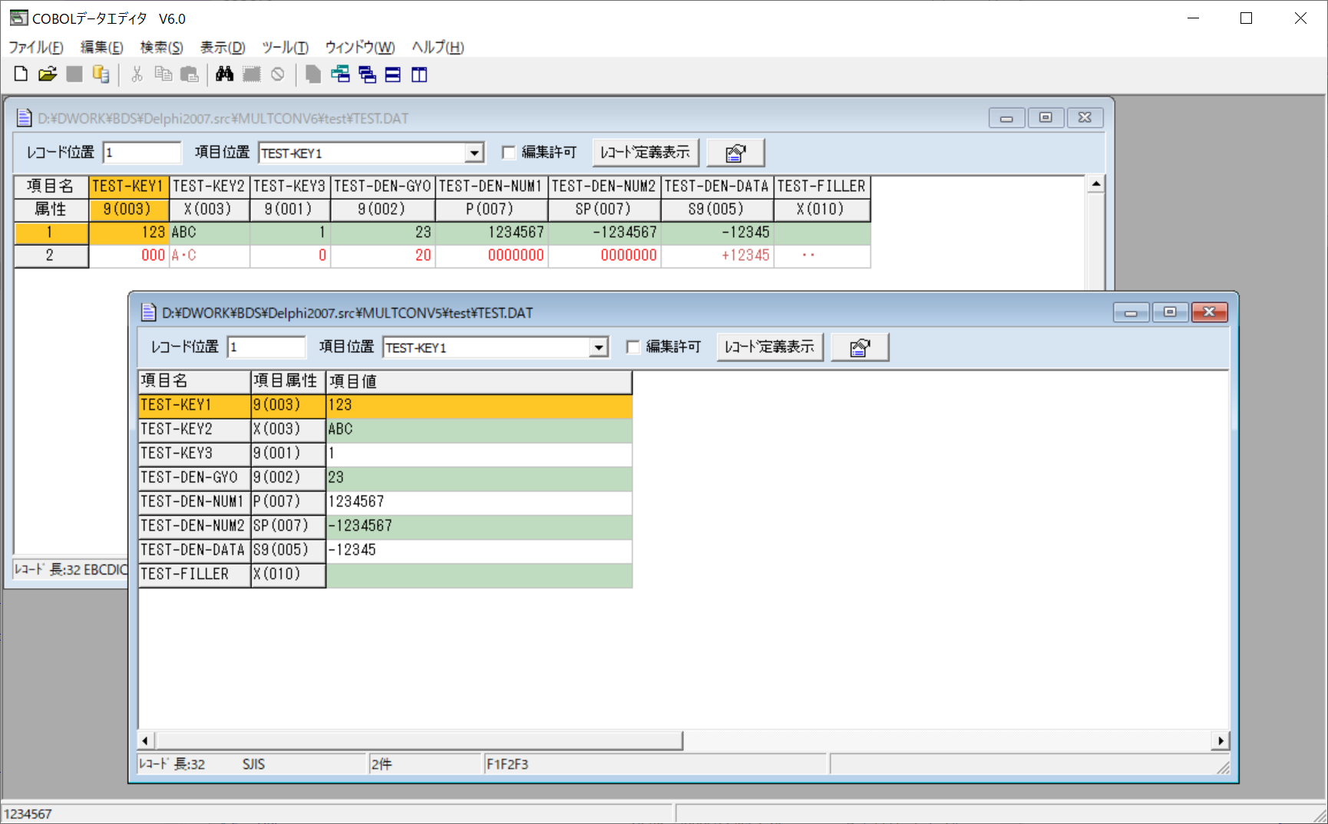Open the 検索(S) menu
The image size is (1328, 824).
pos(161,48)
